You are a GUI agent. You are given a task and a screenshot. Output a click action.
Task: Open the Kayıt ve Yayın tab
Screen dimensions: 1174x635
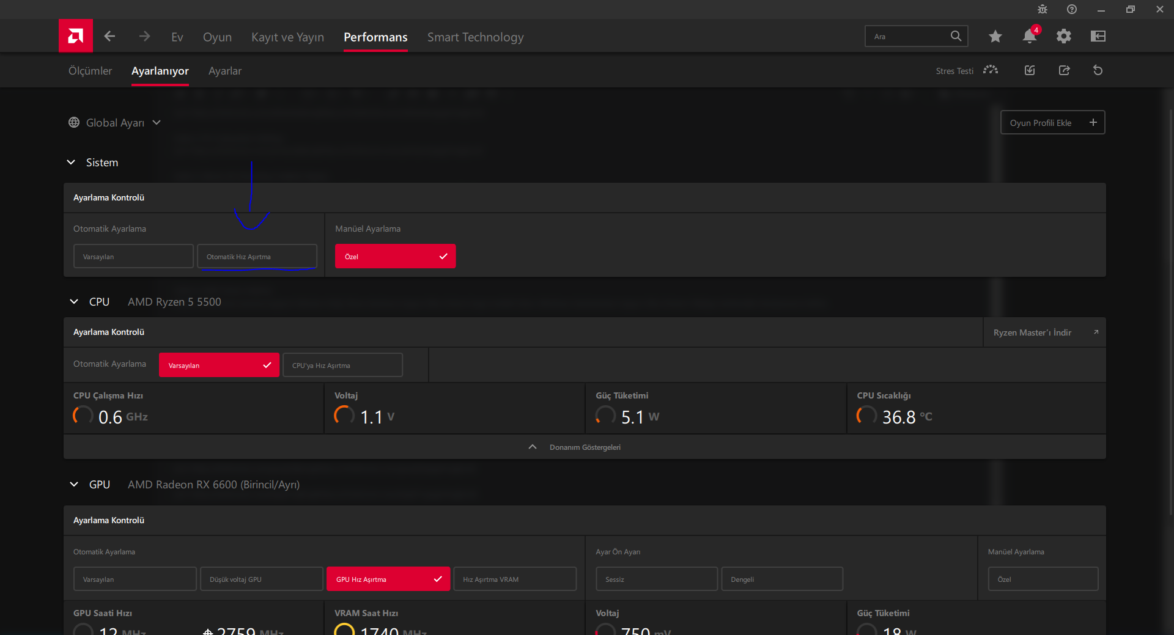pyautogui.click(x=287, y=37)
